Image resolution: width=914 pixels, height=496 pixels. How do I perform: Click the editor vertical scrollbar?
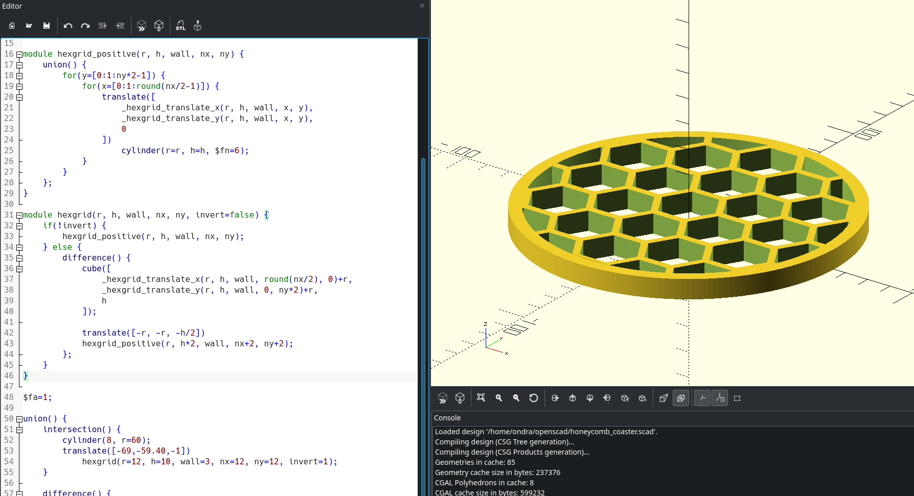tap(423, 306)
